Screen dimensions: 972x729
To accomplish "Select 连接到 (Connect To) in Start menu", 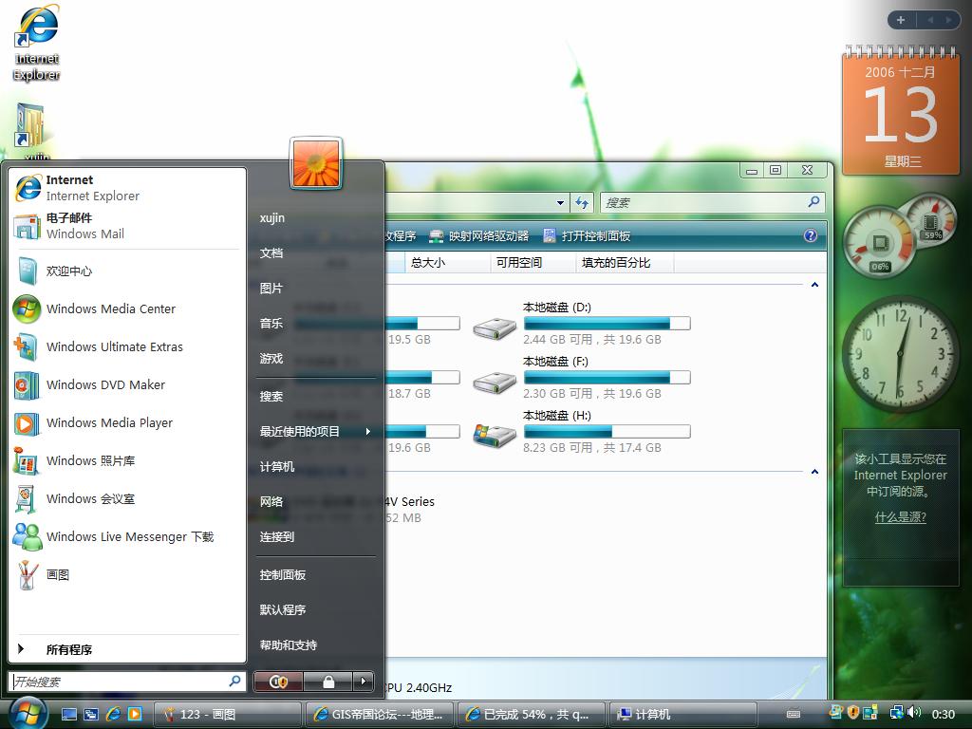I will pos(277,537).
